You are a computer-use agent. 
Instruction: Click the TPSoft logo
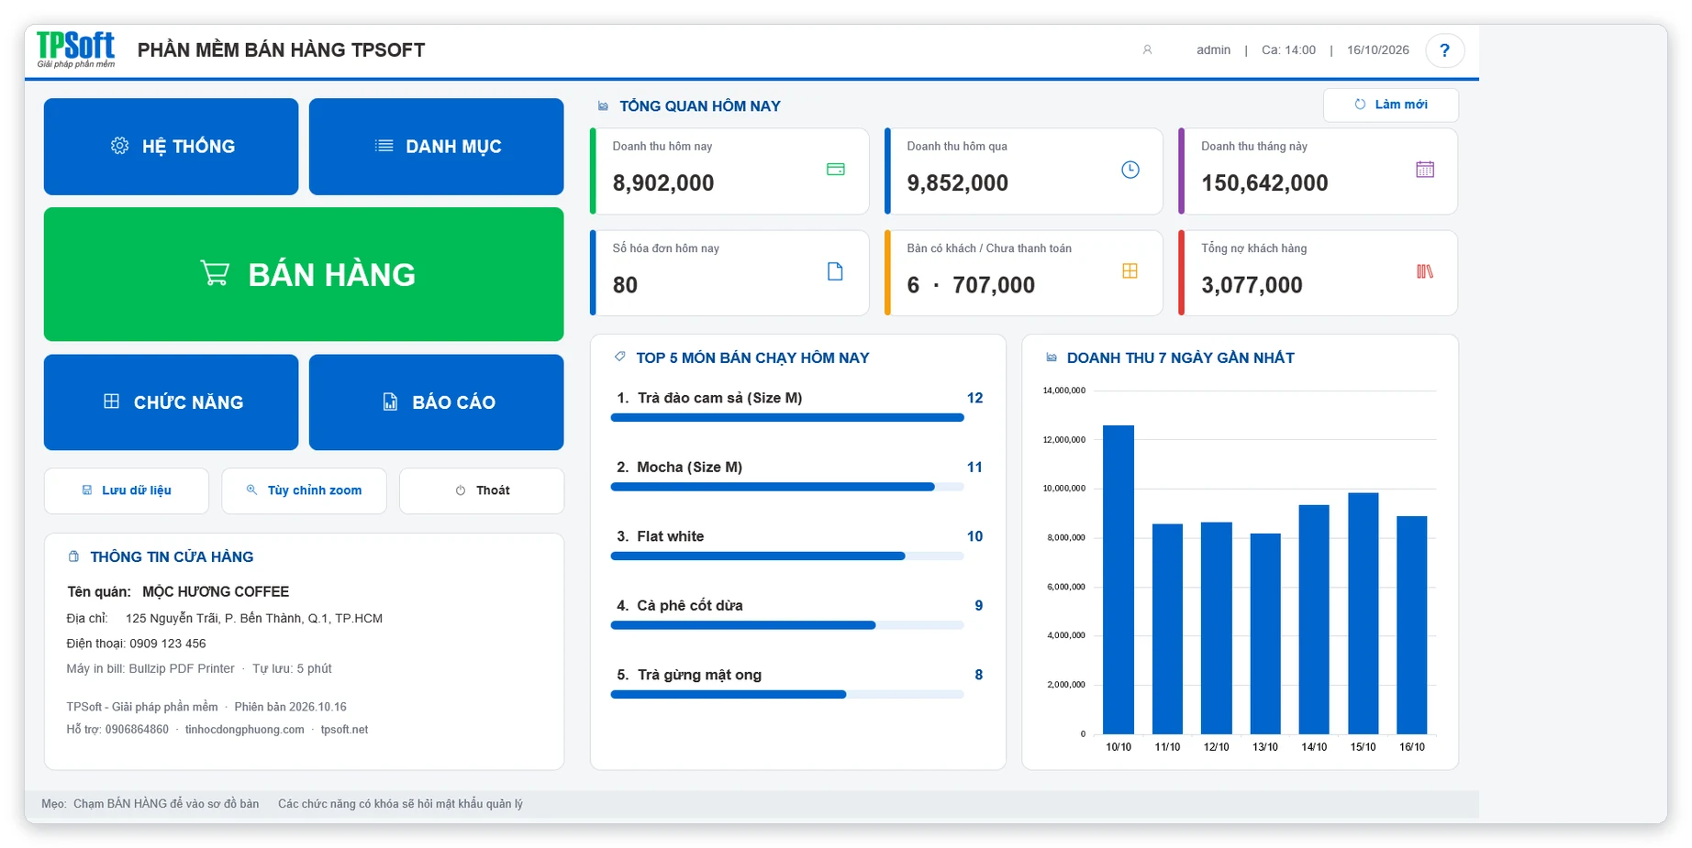point(76,50)
